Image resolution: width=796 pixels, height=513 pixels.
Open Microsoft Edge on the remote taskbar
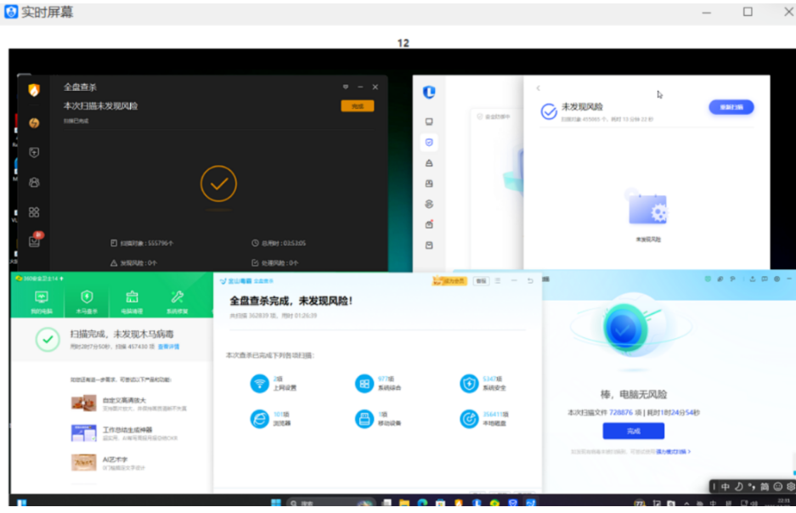point(422,503)
